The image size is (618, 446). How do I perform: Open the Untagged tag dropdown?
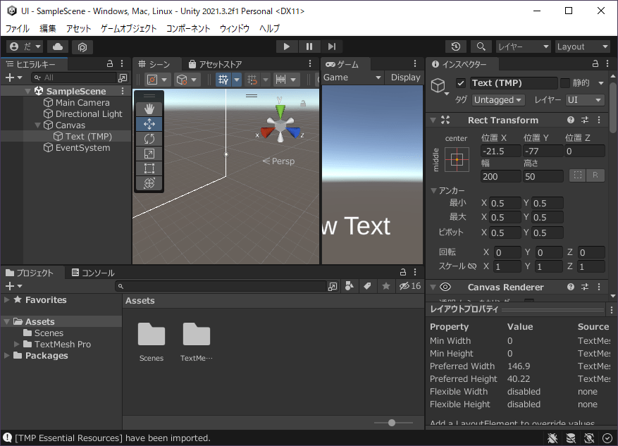[x=498, y=100]
